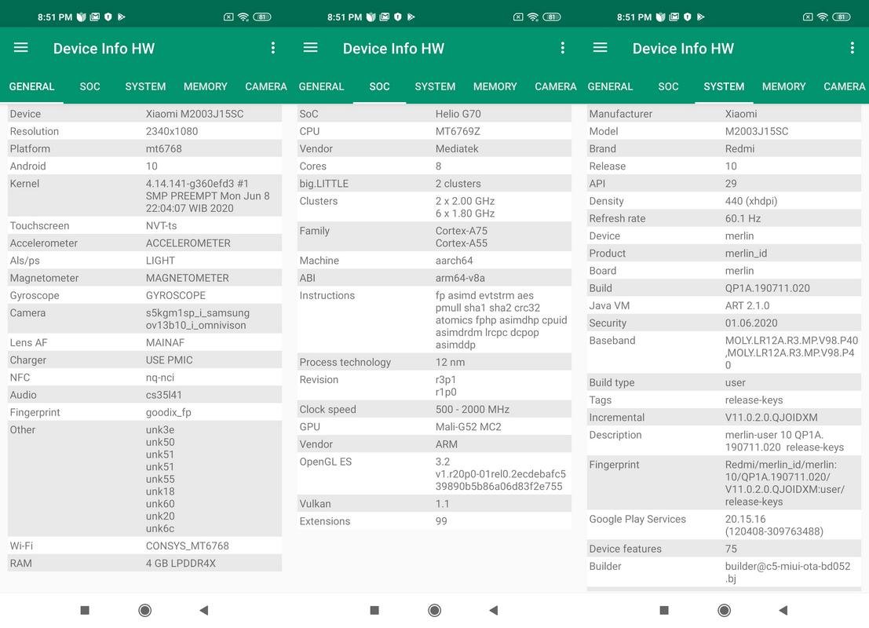
Task: Open hamburger menu in left screen
Action: (21, 48)
